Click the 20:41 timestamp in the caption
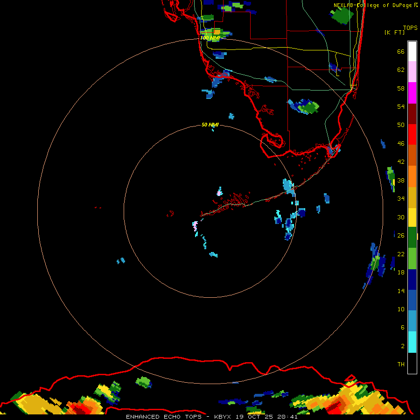This screenshot has height=420, width=420. tap(287, 417)
